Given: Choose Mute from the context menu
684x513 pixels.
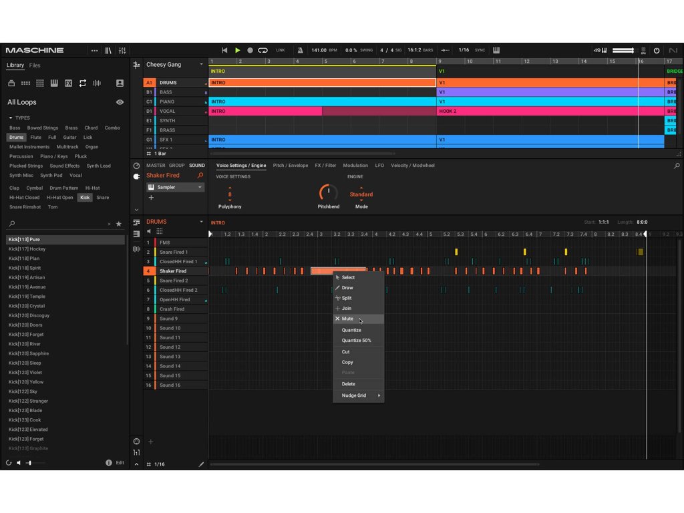Looking at the screenshot, I should 359,319.
